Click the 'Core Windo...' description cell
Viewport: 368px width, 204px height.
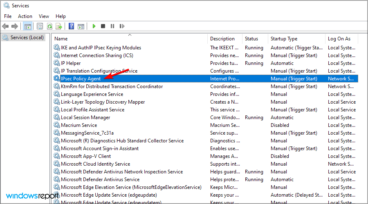[x=225, y=118]
